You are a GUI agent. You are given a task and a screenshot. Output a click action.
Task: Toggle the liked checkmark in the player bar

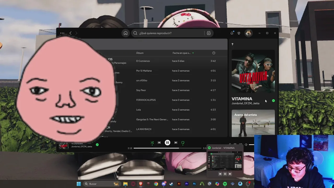97,145
